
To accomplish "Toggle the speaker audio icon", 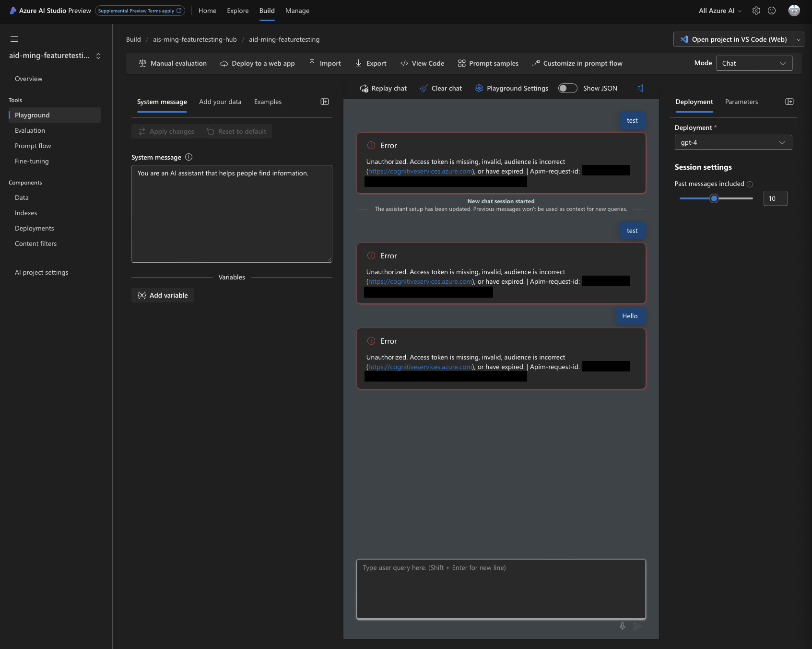I will (x=640, y=88).
